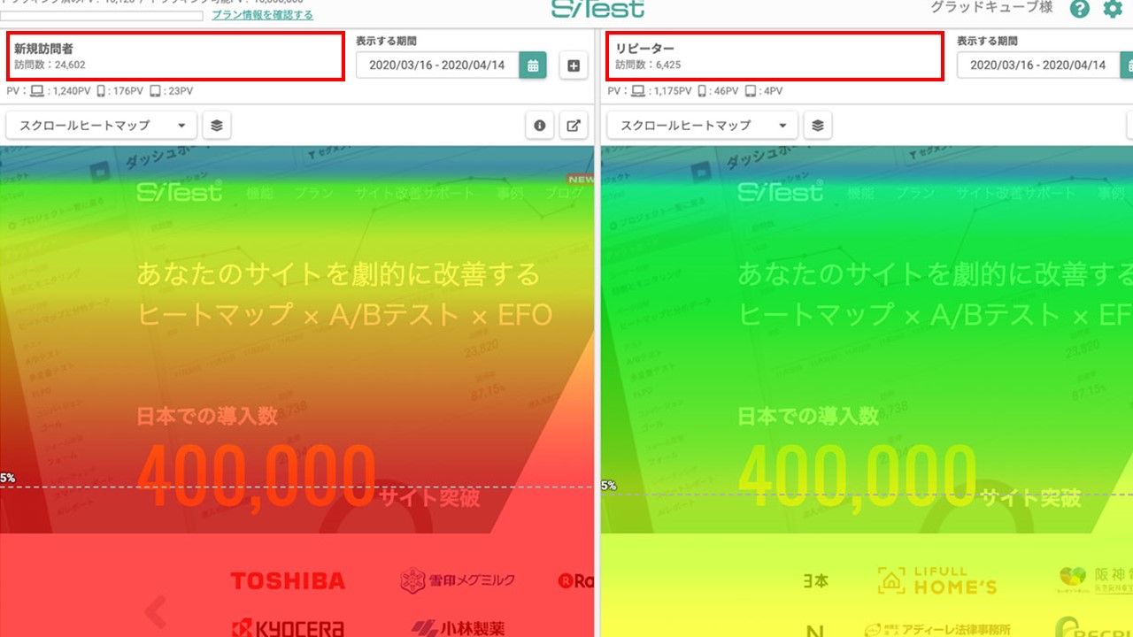Open right panel calendar icon
This screenshot has height=637, width=1133.
(x=1127, y=65)
